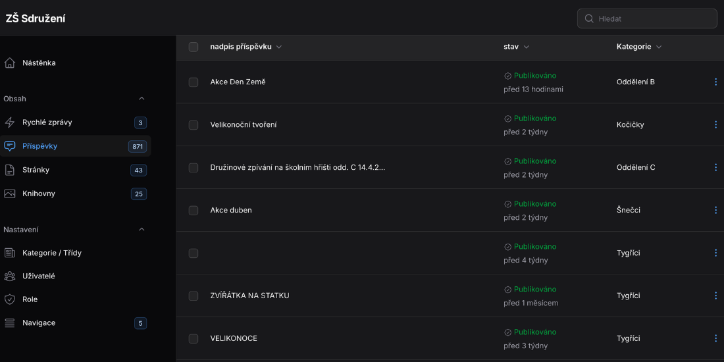Image resolution: width=724 pixels, height=362 pixels.
Task: Click the Hledat search field
Action: (647, 18)
